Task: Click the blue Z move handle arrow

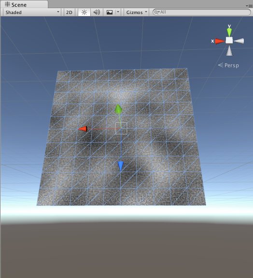Action: point(121,166)
